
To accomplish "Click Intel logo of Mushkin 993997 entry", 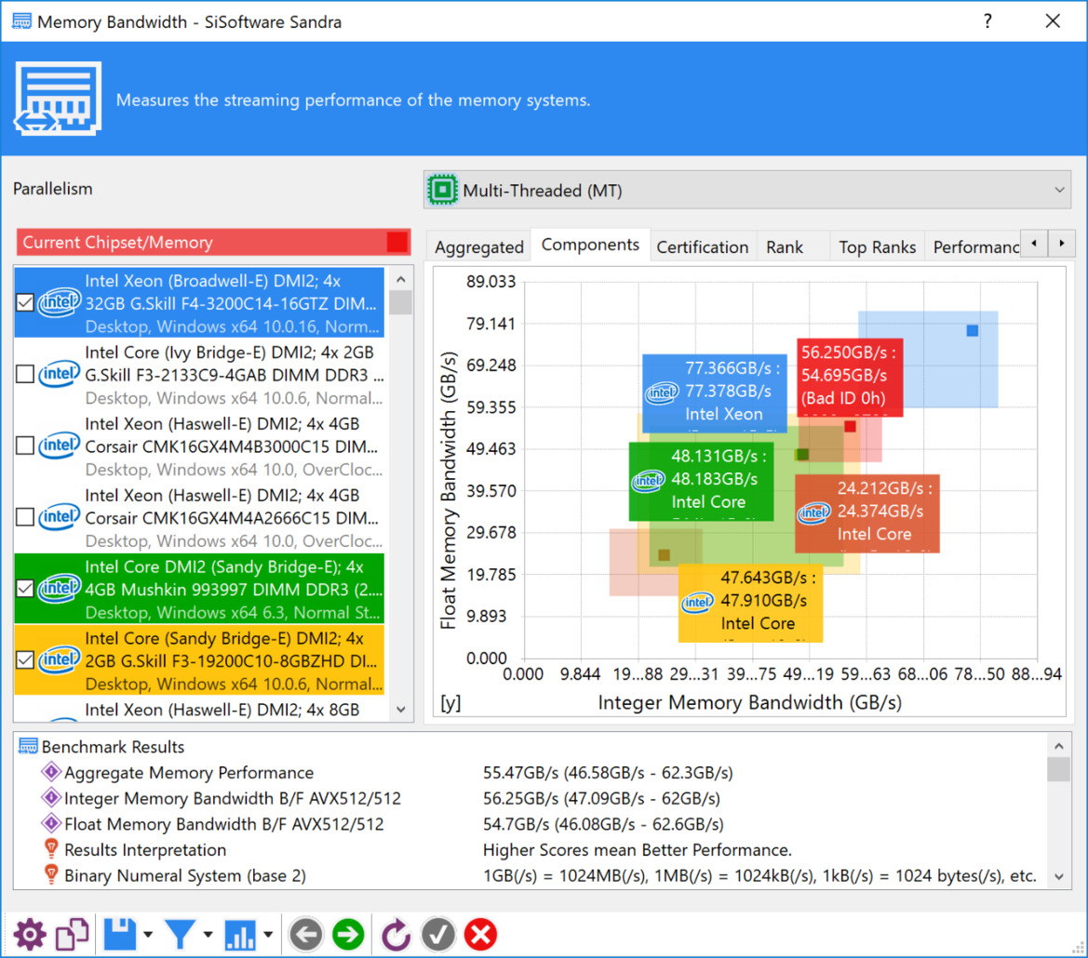I will pos(60,589).
